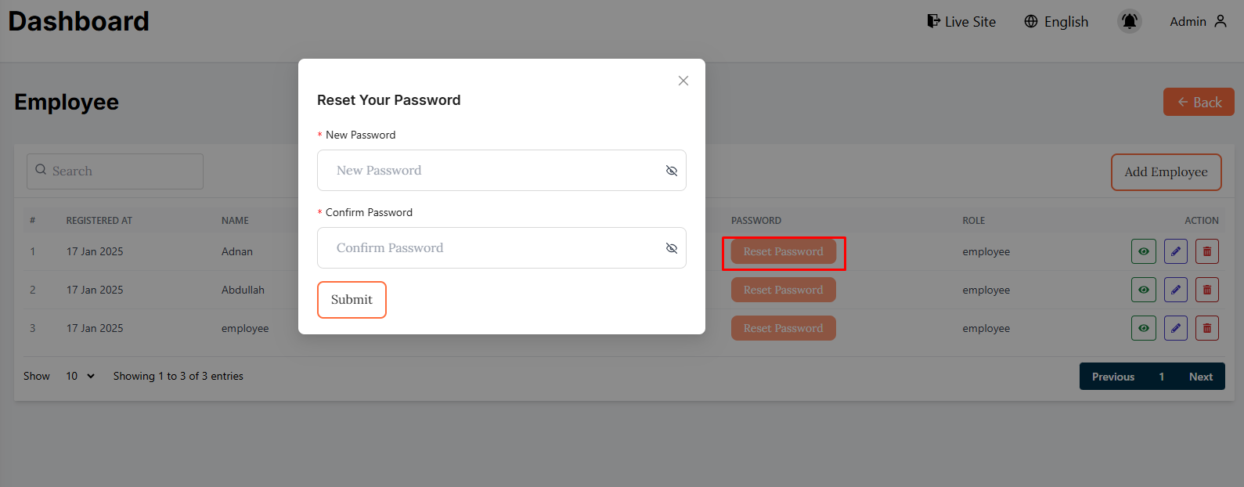Toggle New Password visibility eye
This screenshot has width=1244, height=487.
(671, 171)
